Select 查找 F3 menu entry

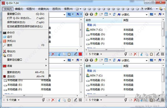25,45
